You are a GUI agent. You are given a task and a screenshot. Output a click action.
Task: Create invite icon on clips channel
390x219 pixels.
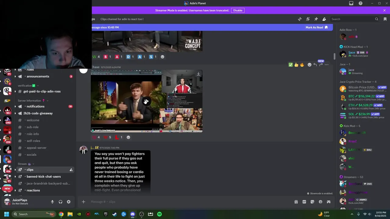(71, 170)
